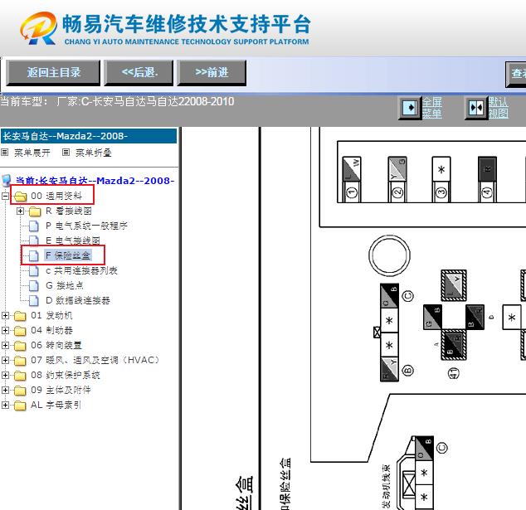Click the page icon for c 共用连接器列表
Viewport: 526px width, 510px height.
(x=33, y=271)
